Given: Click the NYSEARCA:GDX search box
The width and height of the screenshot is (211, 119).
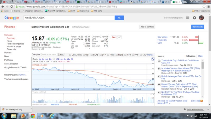Looking at the screenshot, I should click(69, 18).
